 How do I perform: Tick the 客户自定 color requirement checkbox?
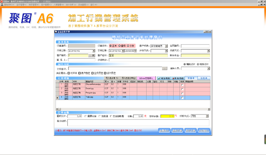click(x=79, y=73)
